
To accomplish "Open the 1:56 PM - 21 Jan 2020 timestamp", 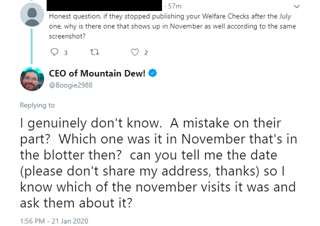I will pos(54,221).
